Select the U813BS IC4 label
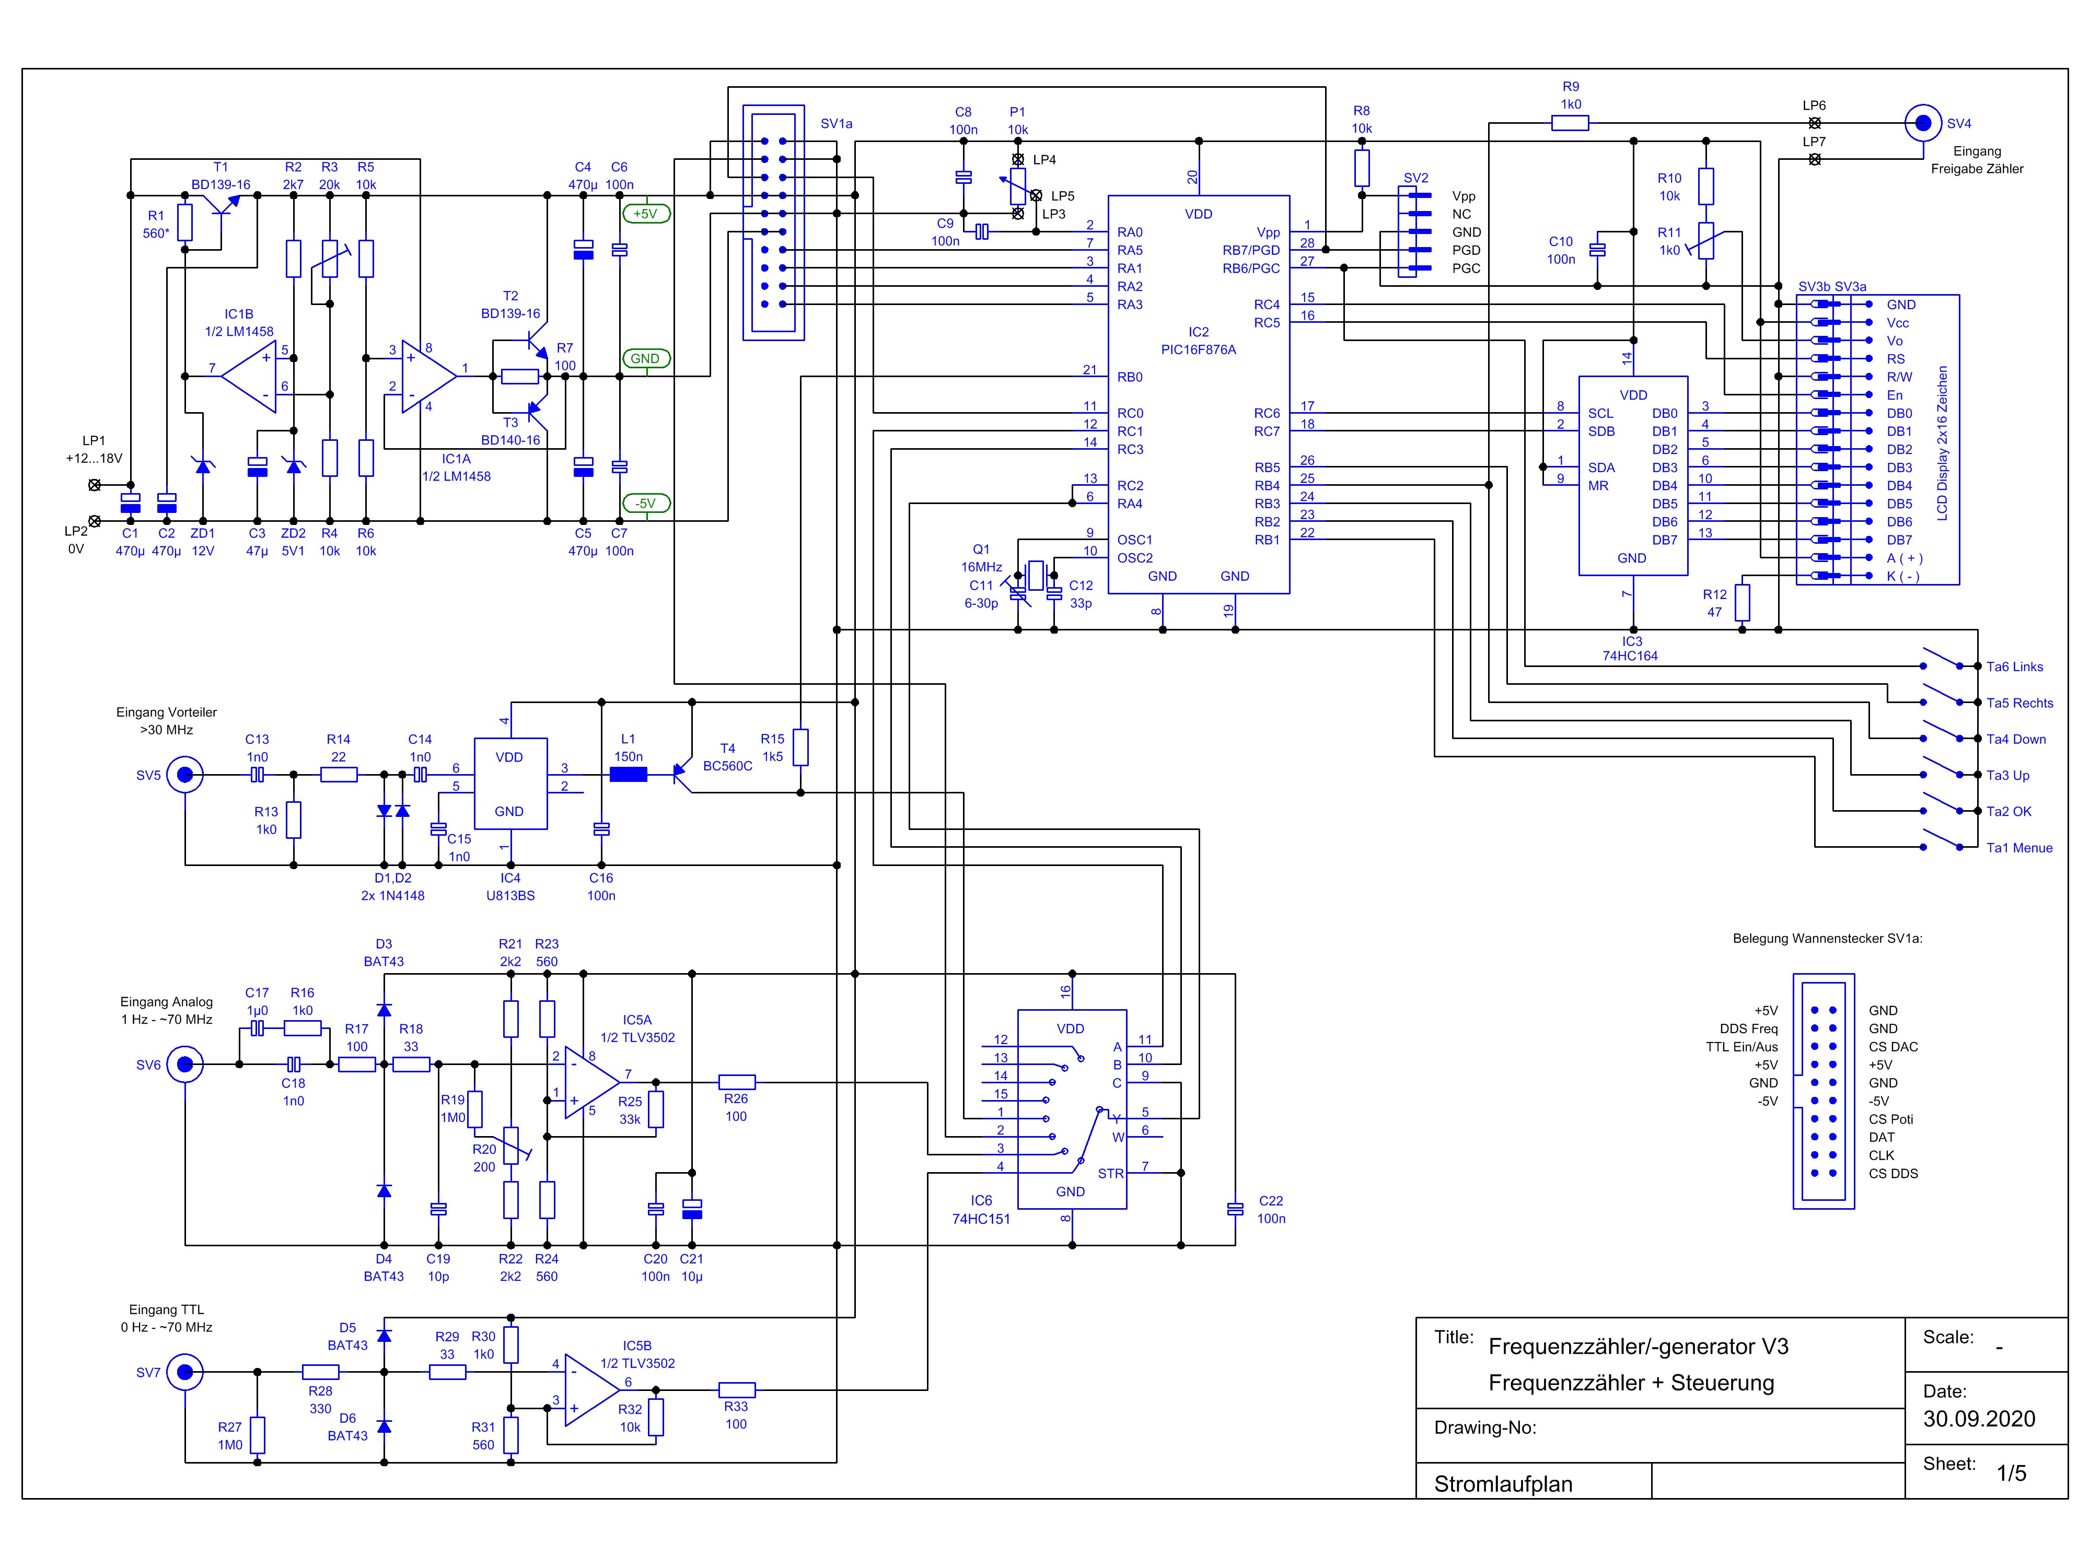 pos(510,887)
